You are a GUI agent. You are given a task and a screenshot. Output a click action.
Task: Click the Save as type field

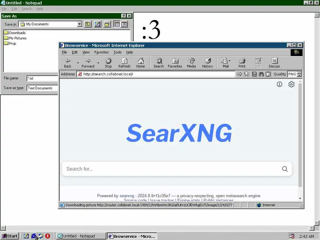click(42, 88)
